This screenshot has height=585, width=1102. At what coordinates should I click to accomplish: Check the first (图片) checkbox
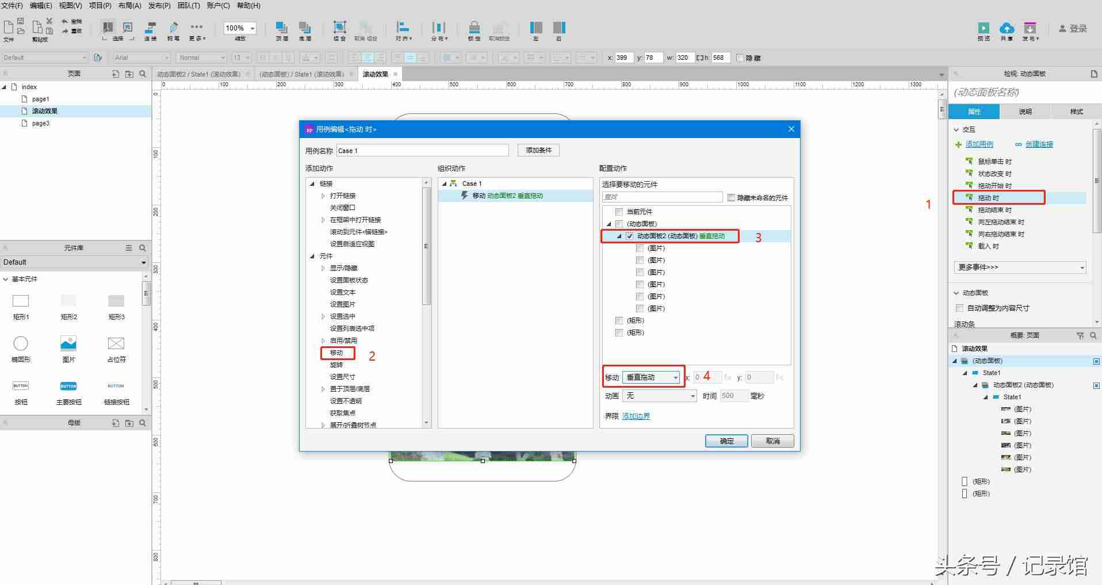[640, 248]
